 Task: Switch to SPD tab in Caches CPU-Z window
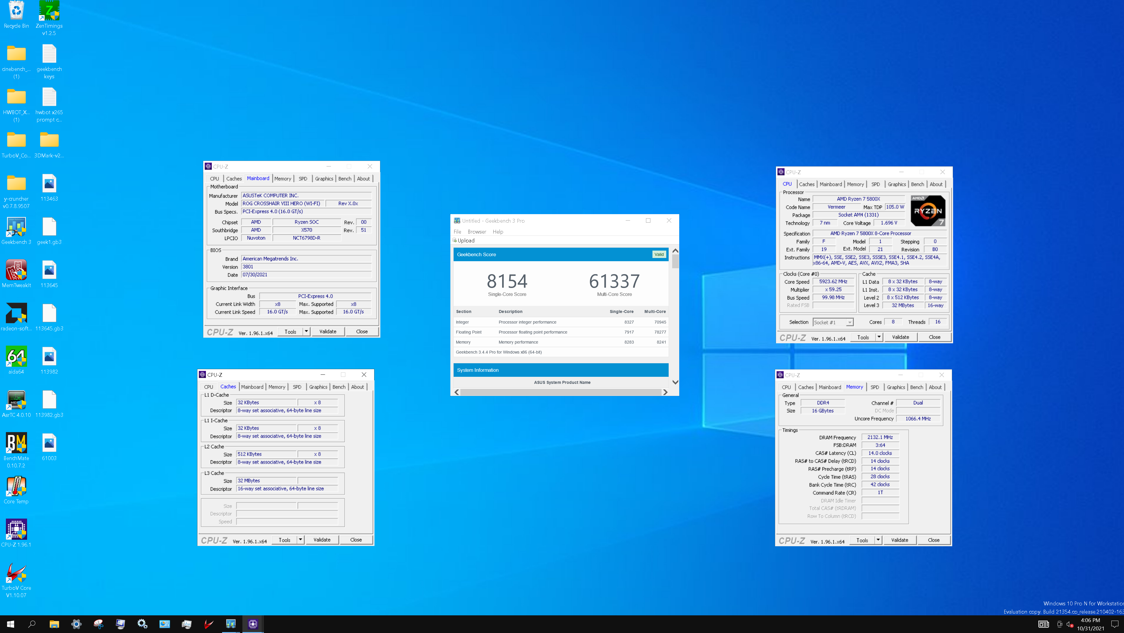pyautogui.click(x=297, y=387)
